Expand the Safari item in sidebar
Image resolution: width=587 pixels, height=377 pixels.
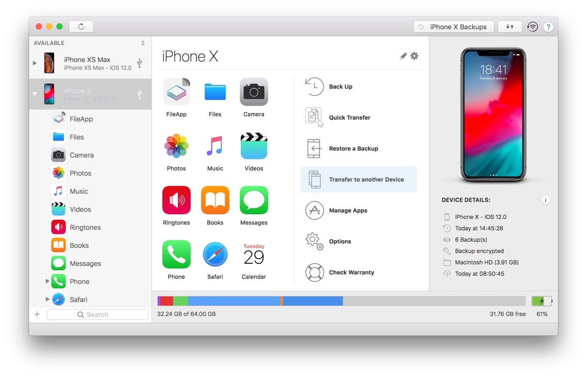pyautogui.click(x=47, y=299)
